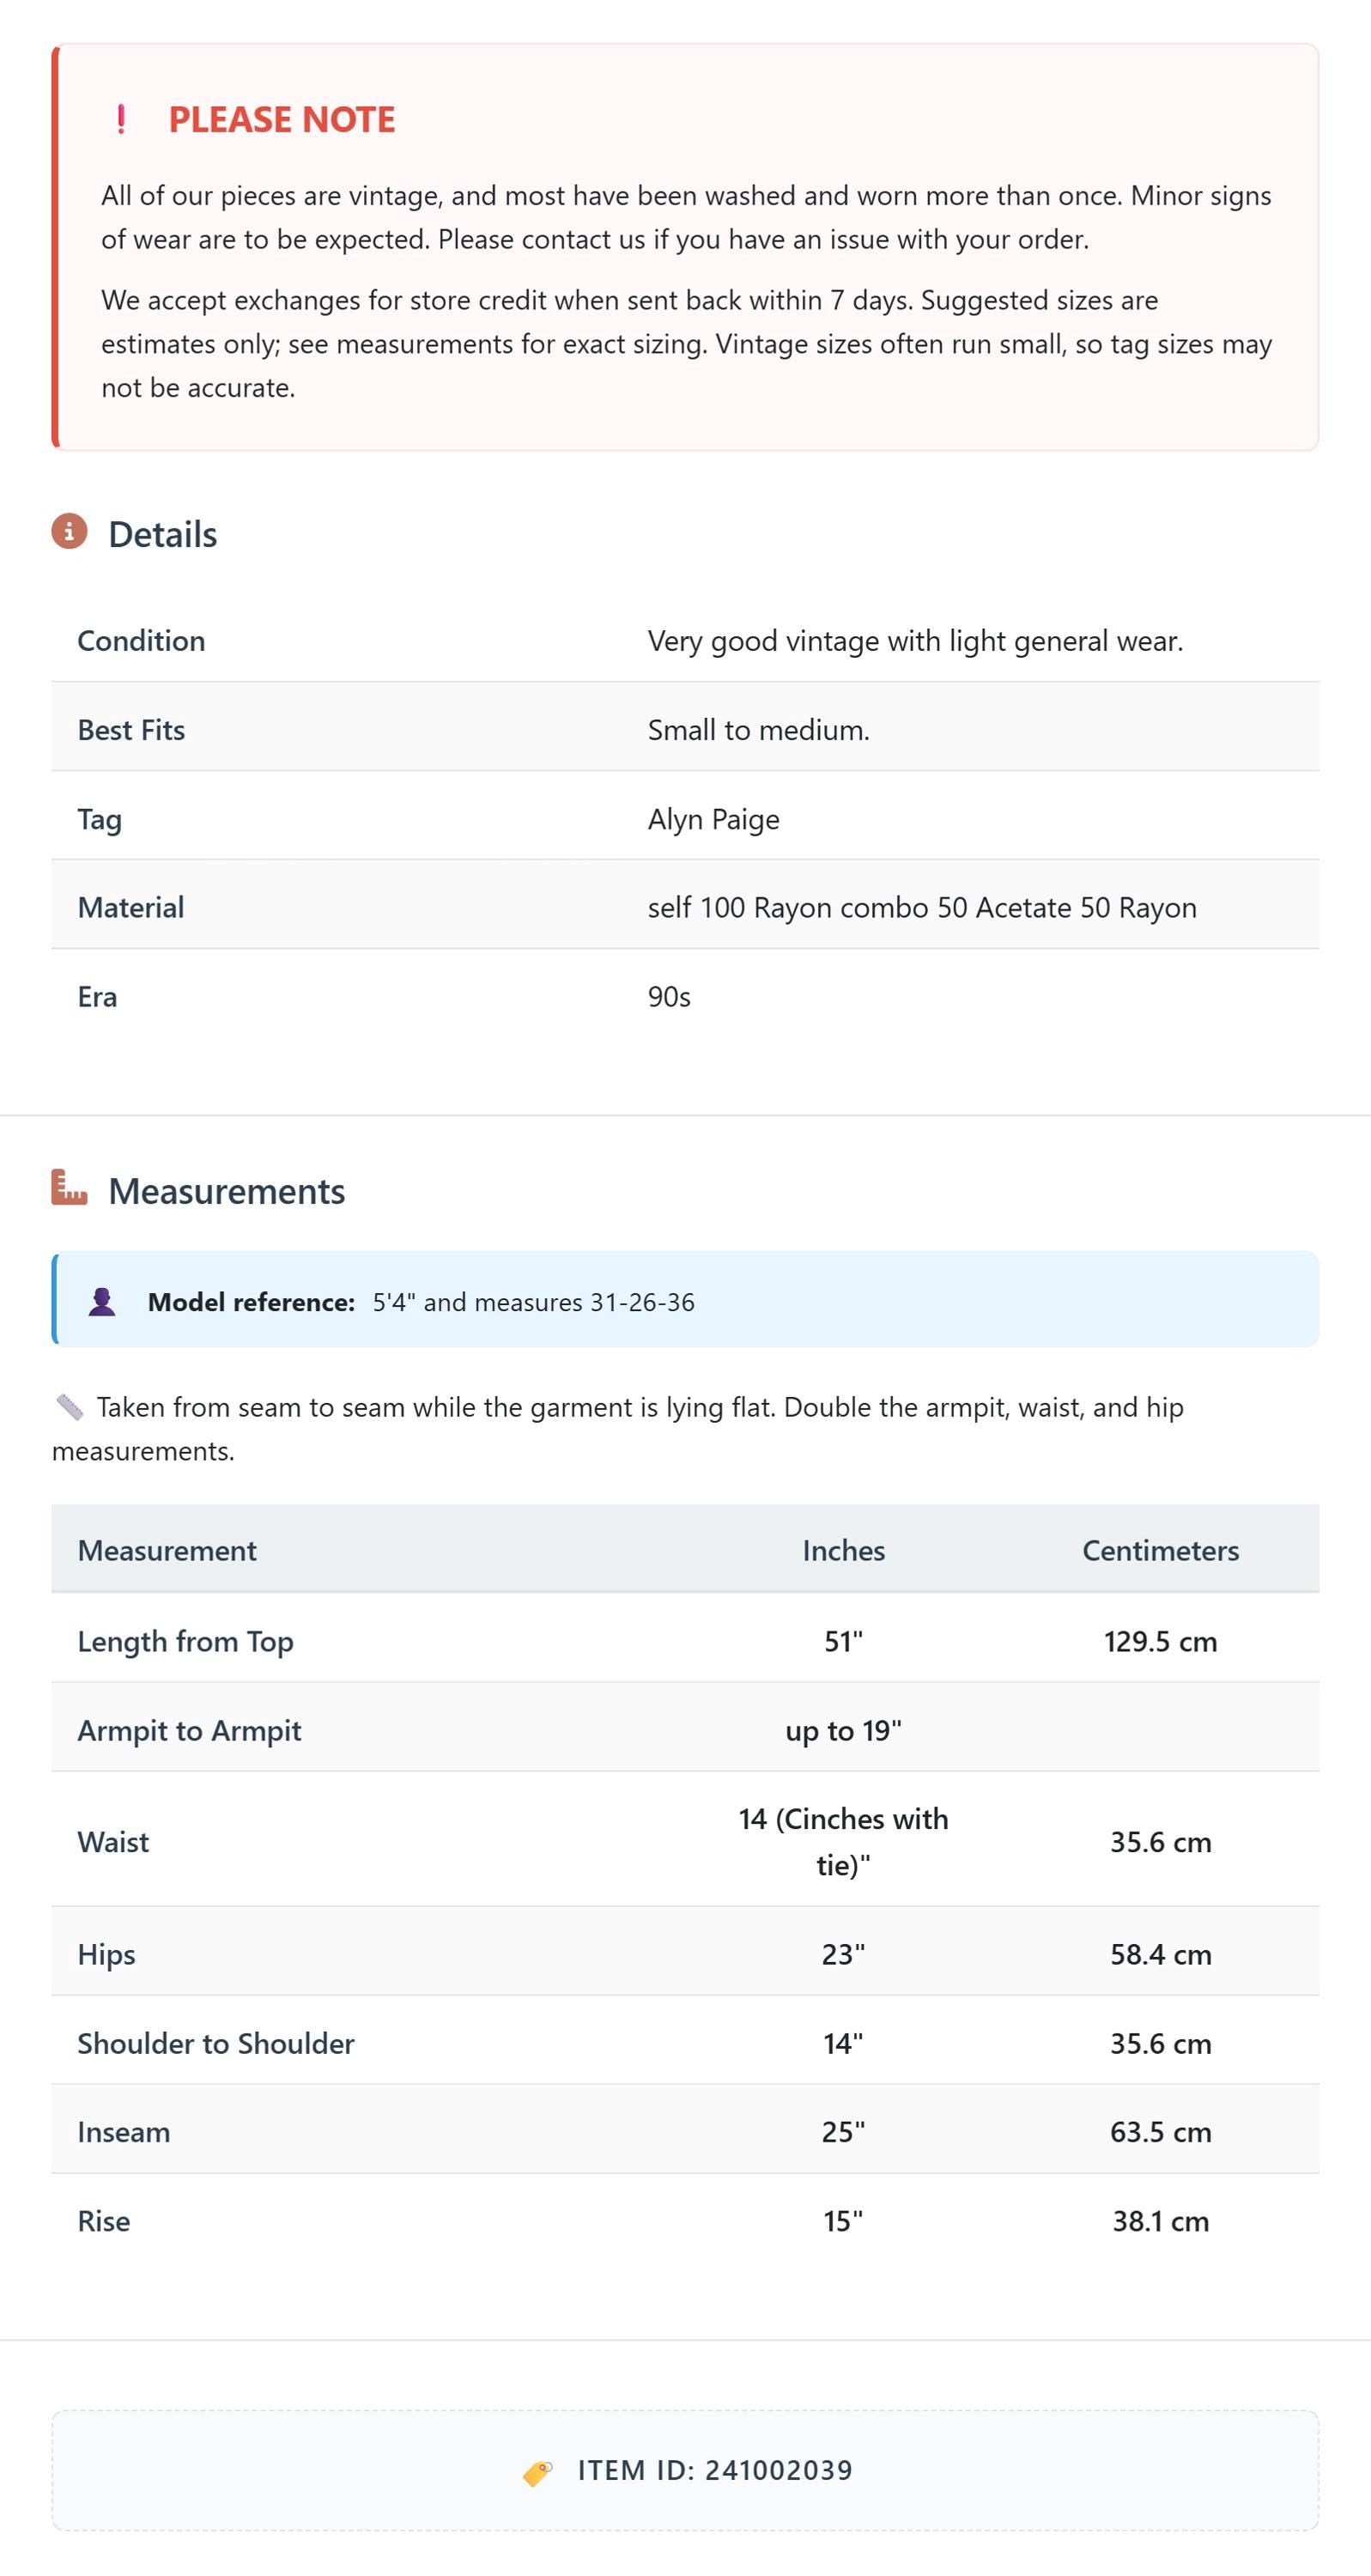The image size is (1371, 2576).
Task: Click the Material row value text
Action: pos(922,907)
